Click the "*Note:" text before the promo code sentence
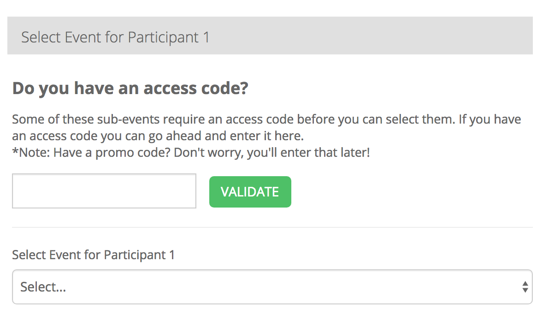The image size is (543, 321). (31, 153)
